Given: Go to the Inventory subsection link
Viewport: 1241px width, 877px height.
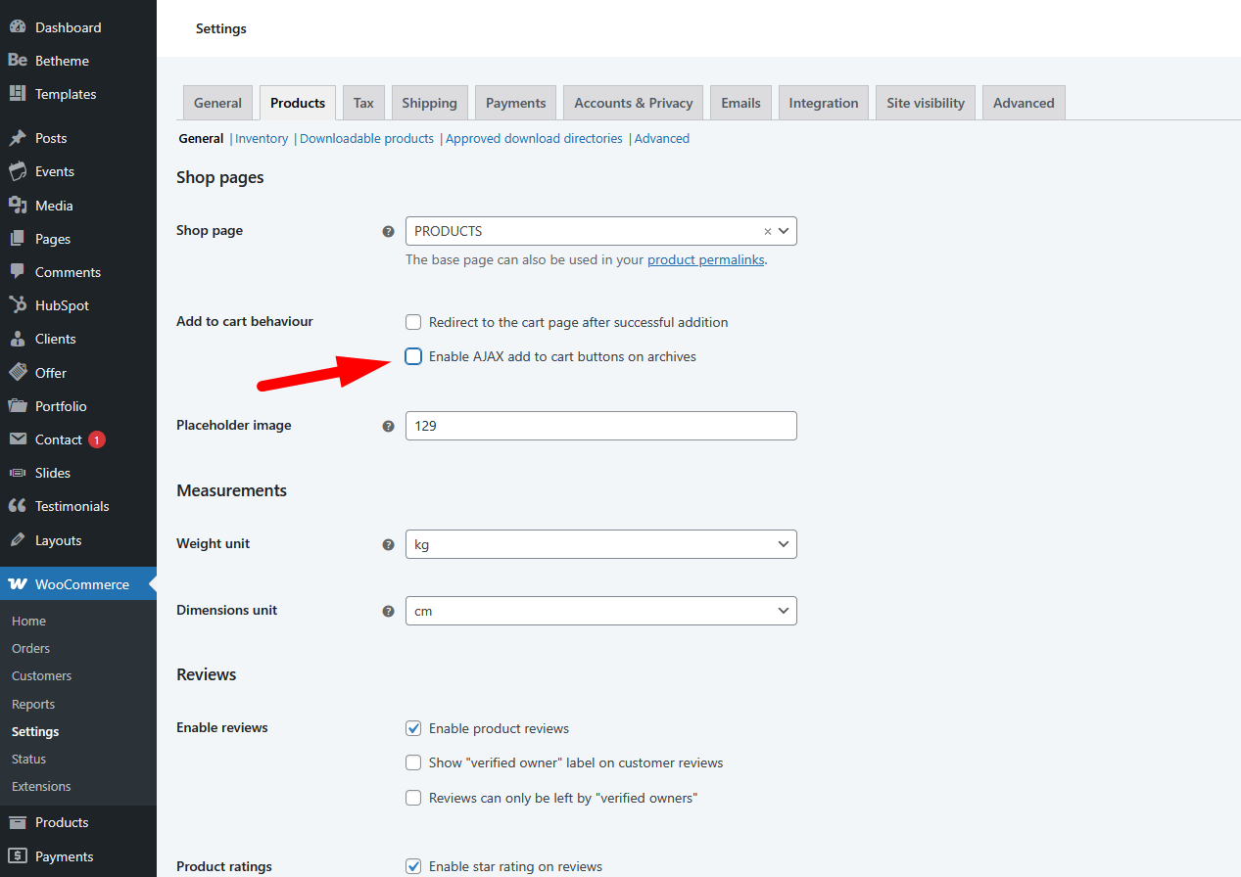Looking at the screenshot, I should tap(262, 139).
